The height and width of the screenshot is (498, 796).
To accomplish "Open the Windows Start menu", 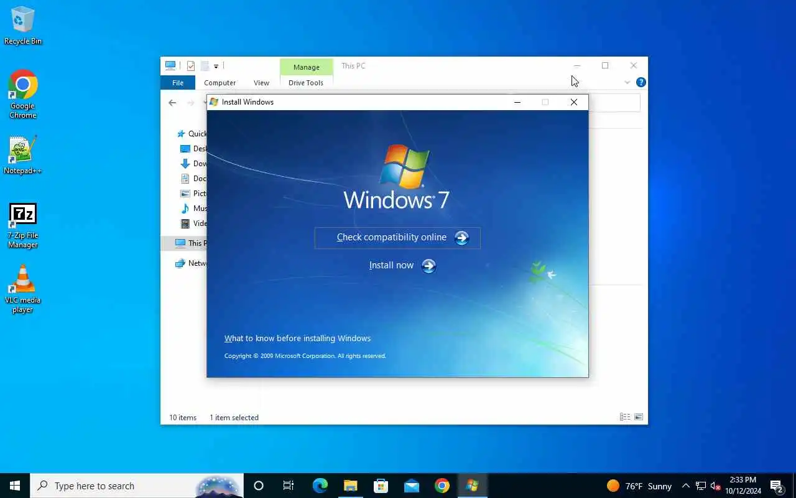I will (15, 486).
